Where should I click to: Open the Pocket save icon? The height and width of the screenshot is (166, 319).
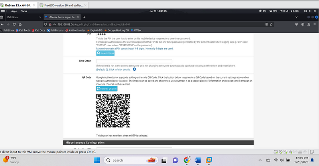pos(297,24)
